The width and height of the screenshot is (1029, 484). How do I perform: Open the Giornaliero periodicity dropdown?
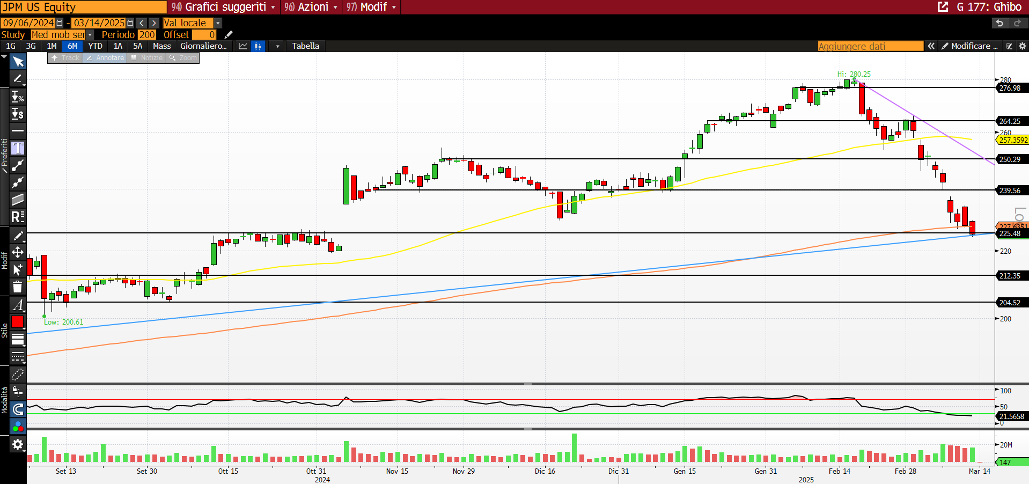pyautogui.click(x=204, y=46)
